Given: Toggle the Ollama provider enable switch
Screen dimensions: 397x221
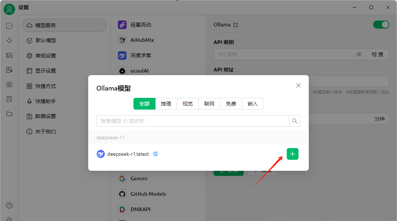Looking at the screenshot, I should coord(381,25).
